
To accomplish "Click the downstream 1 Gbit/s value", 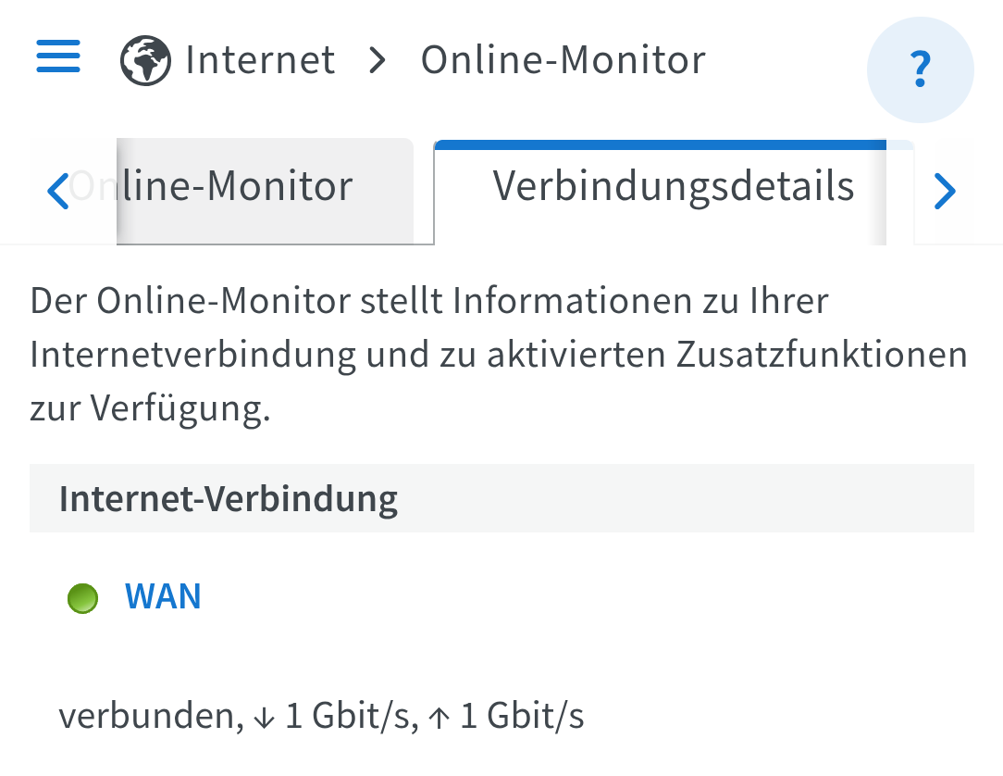I will tap(347, 716).
